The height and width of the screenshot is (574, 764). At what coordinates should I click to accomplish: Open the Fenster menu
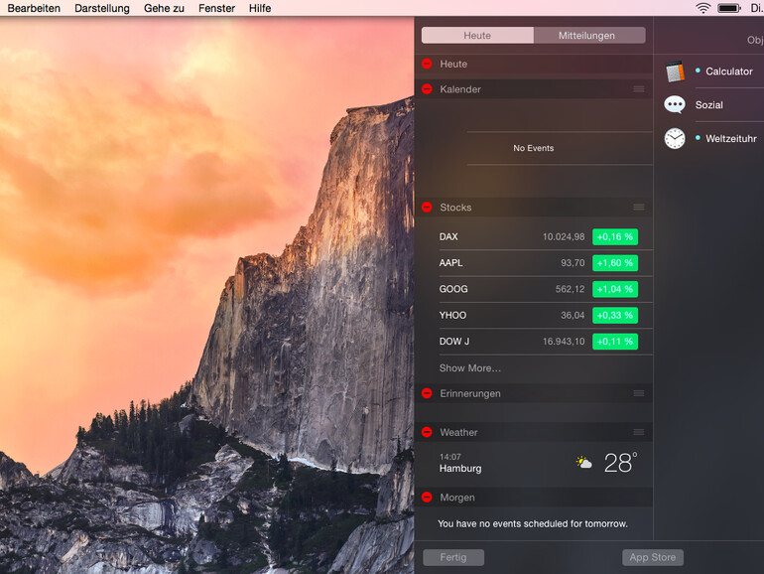coord(217,8)
